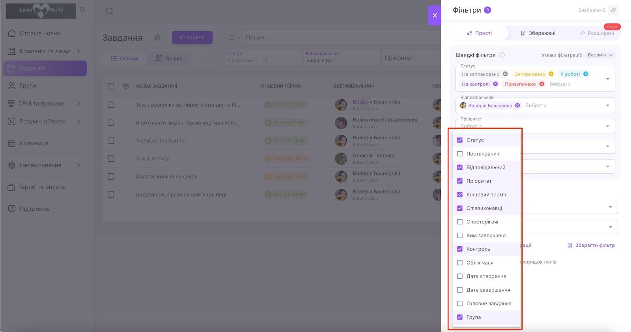Click the search magnifier icon in the top bar
Screen dimensions: 631x332
click(x=110, y=11)
